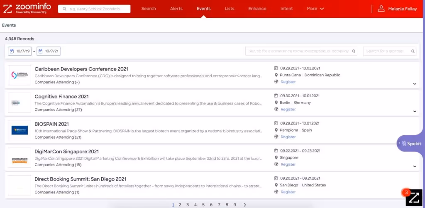Viewport: 425px width, 208px height.
Task: Click Register link for Caribbean Developers Conference
Action: click(x=288, y=82)
